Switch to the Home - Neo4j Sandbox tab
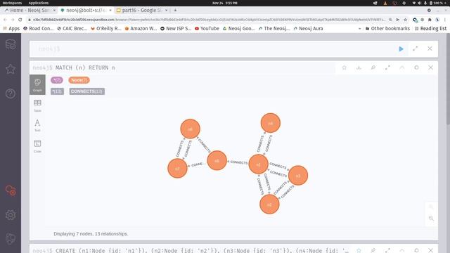Screen dimensions: 450x253 pyautogui.click(x=30, y=10)
